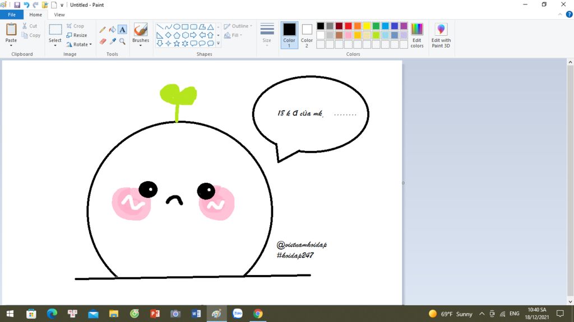Click the Copy button
Image resolution: width=574 pixels, height=322 pixels.
(x=31, y=35)
